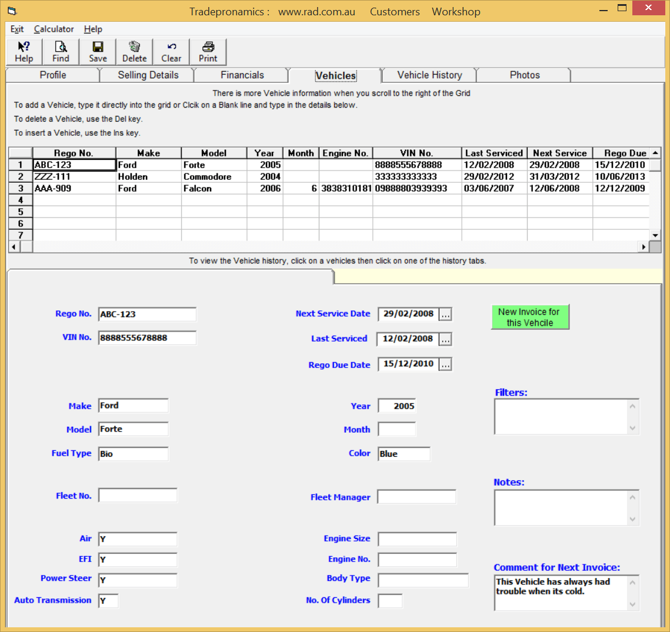Viewport: 670px width, 632px height.
Task: Open the Calculator menu
Action: pyautogui.click(x=54, y=29)
